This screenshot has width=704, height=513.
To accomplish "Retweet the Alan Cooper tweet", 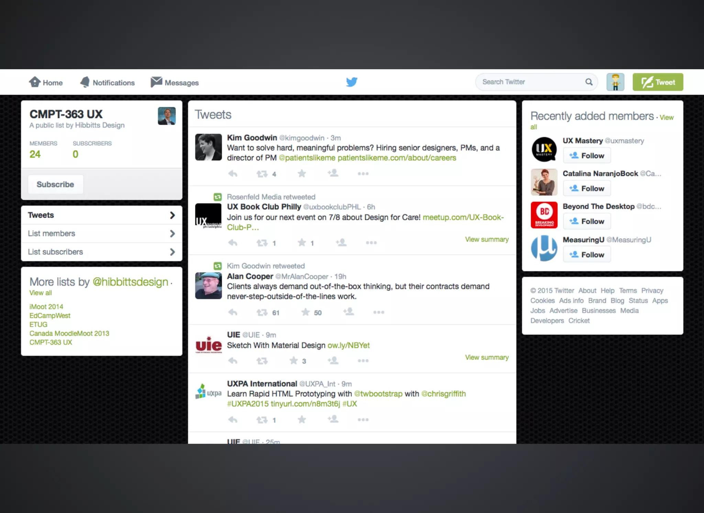I will (262, 312).
